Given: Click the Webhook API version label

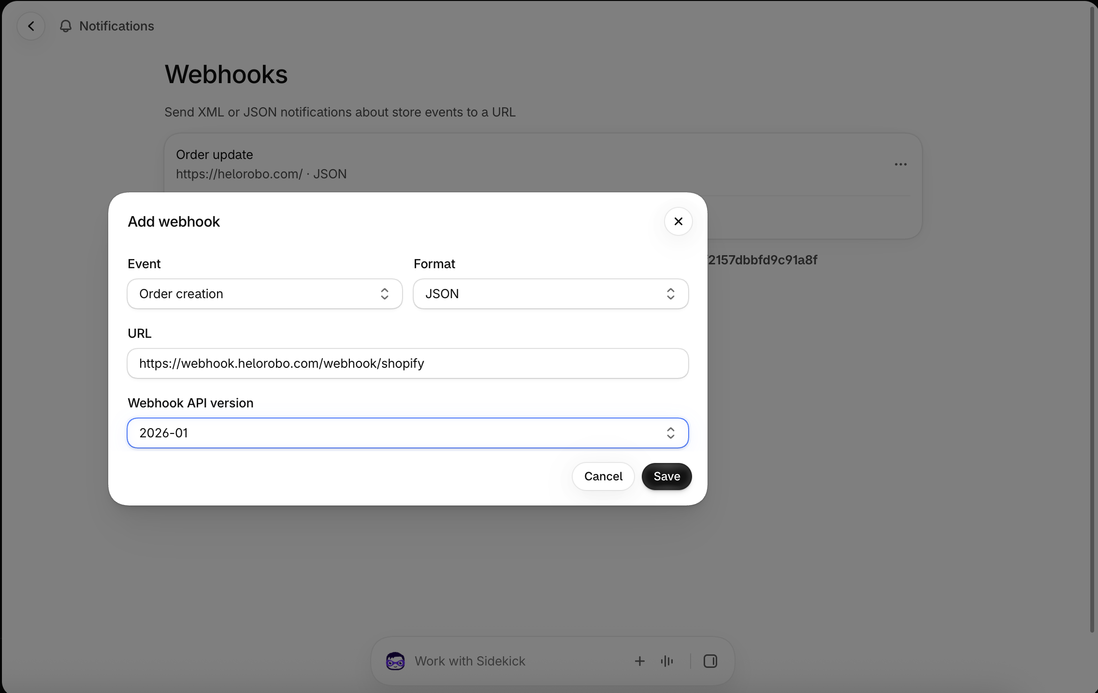Looking at the screenshot, I should 190,403.
